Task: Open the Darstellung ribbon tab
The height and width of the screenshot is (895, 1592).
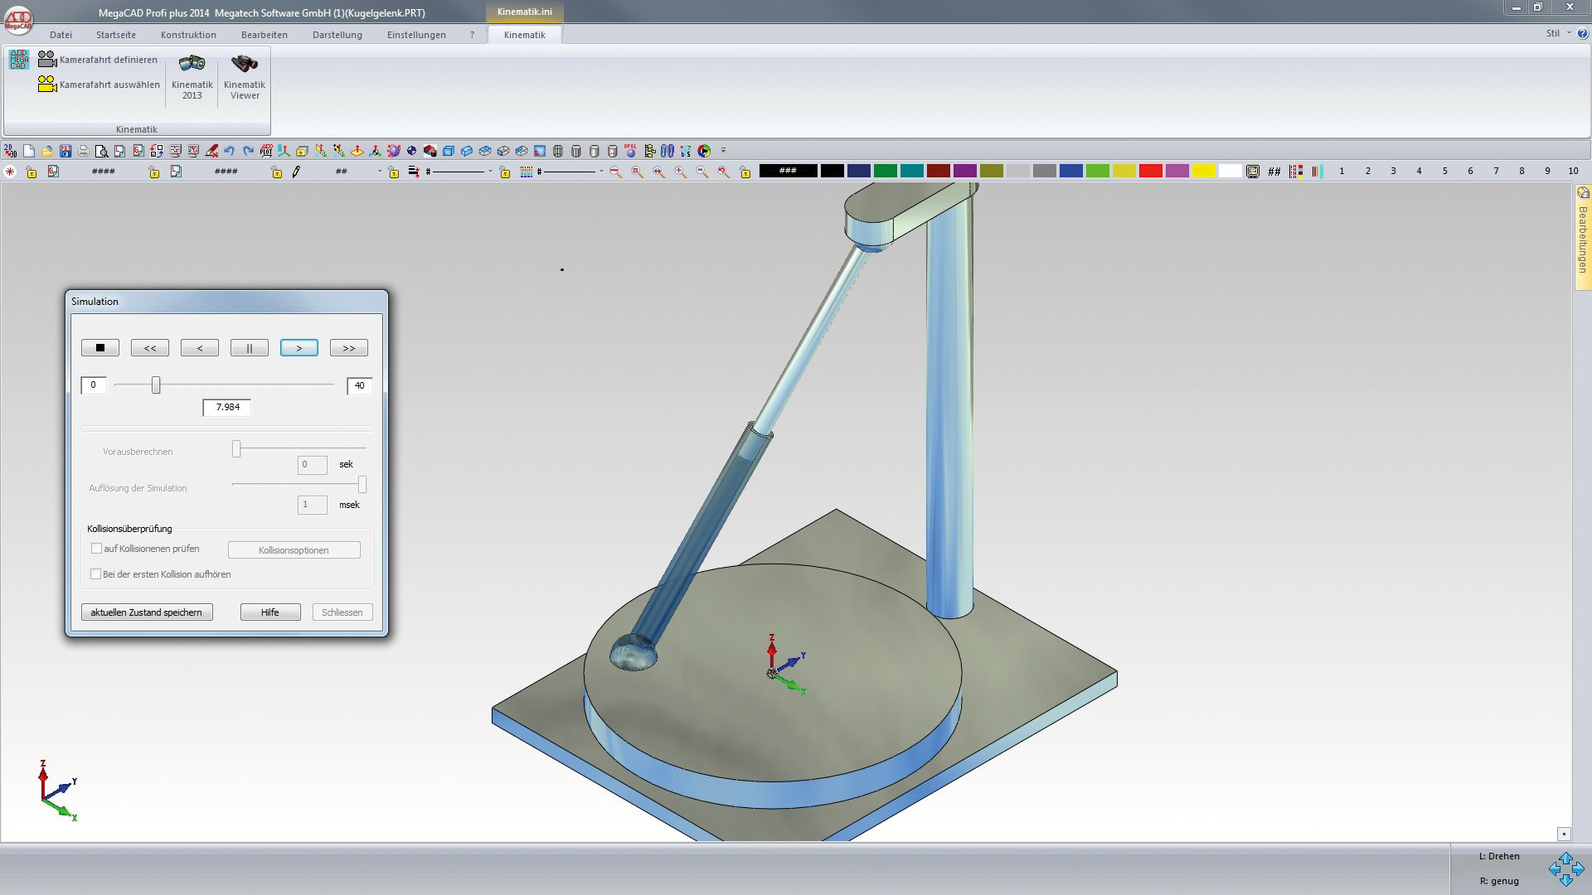Action: tap(337, 35)
